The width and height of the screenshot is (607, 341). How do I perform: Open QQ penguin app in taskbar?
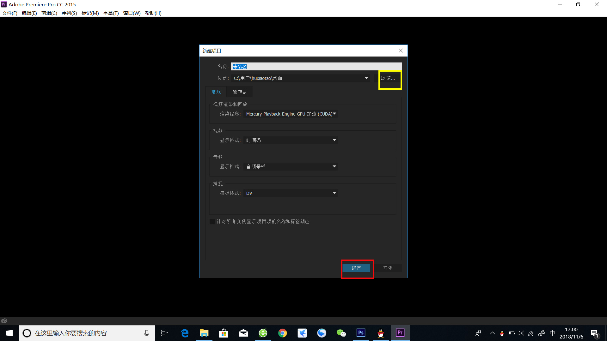[381, 333]
